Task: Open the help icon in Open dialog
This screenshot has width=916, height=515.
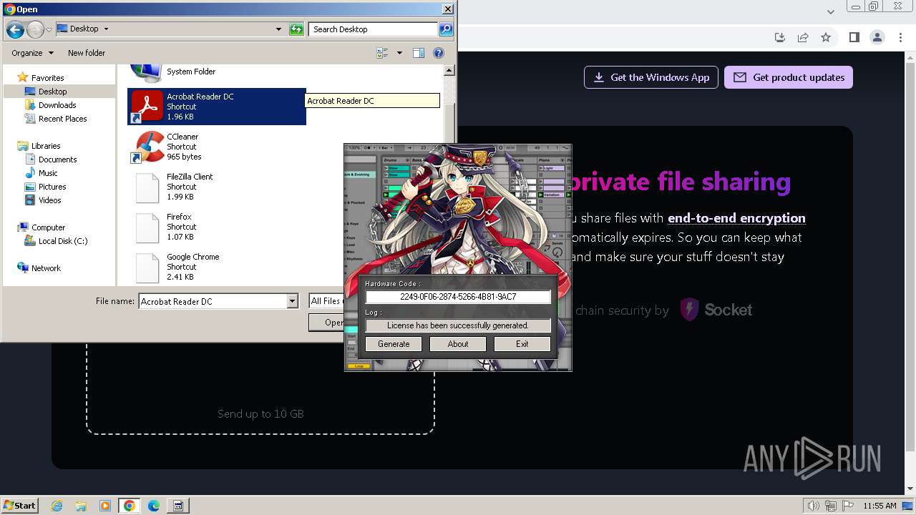Action: tap(439, 53)
